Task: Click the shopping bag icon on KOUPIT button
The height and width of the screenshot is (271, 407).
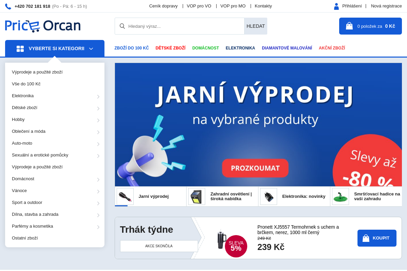Action: pyautogui.click(x=366, y=238)
